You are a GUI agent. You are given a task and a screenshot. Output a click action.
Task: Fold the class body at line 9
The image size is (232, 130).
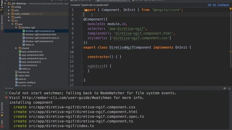pyautogui.click(x=82, y=47)
